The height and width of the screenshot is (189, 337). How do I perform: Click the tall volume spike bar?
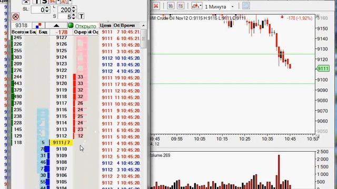click(x=279, y=172)
